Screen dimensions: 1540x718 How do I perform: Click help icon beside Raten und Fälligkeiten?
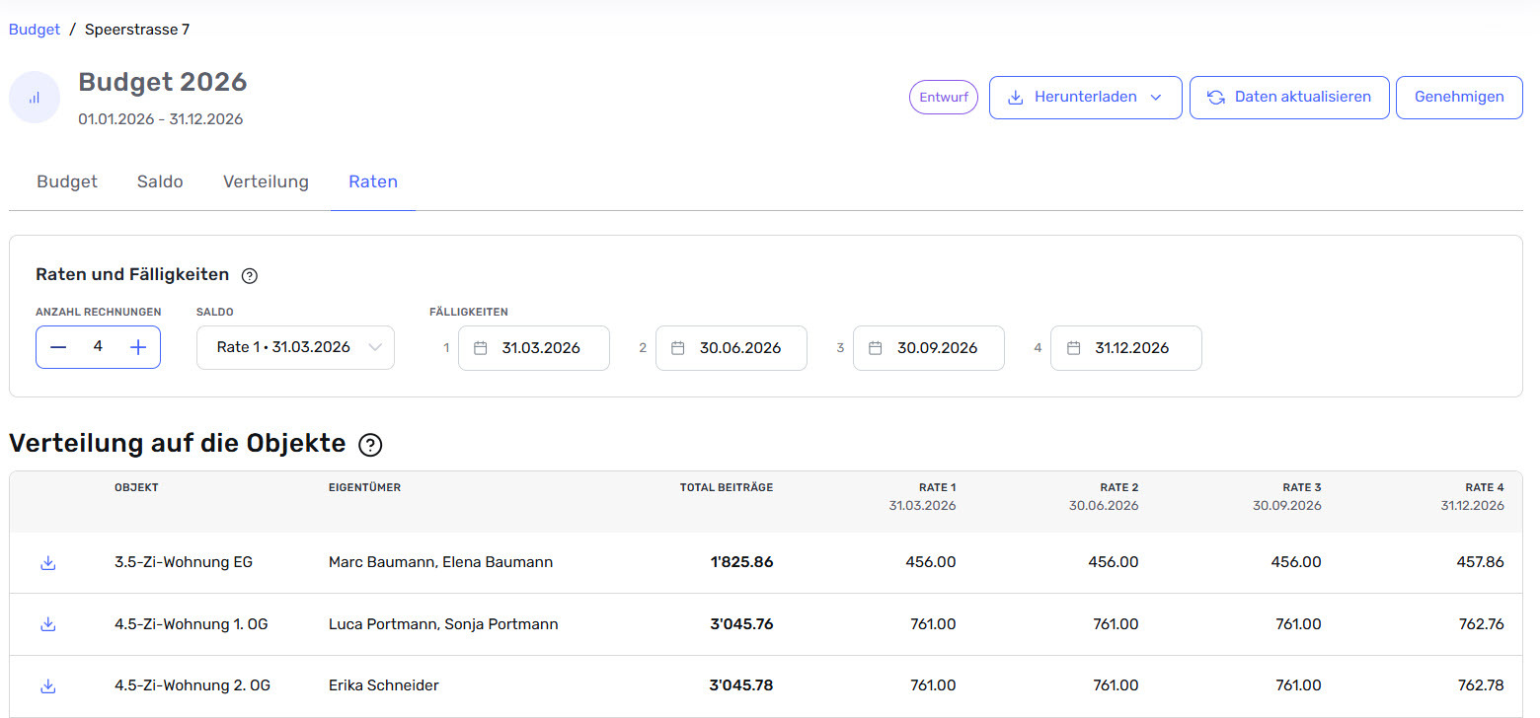pyautogui.click(x=250, y=276)
